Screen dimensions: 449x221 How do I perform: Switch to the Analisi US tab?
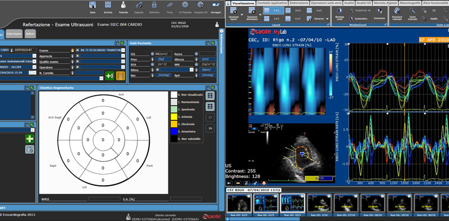click(363, 3)
